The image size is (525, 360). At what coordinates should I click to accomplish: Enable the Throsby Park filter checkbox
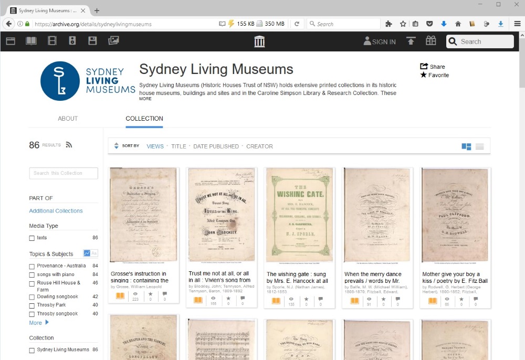click(32, 305)
